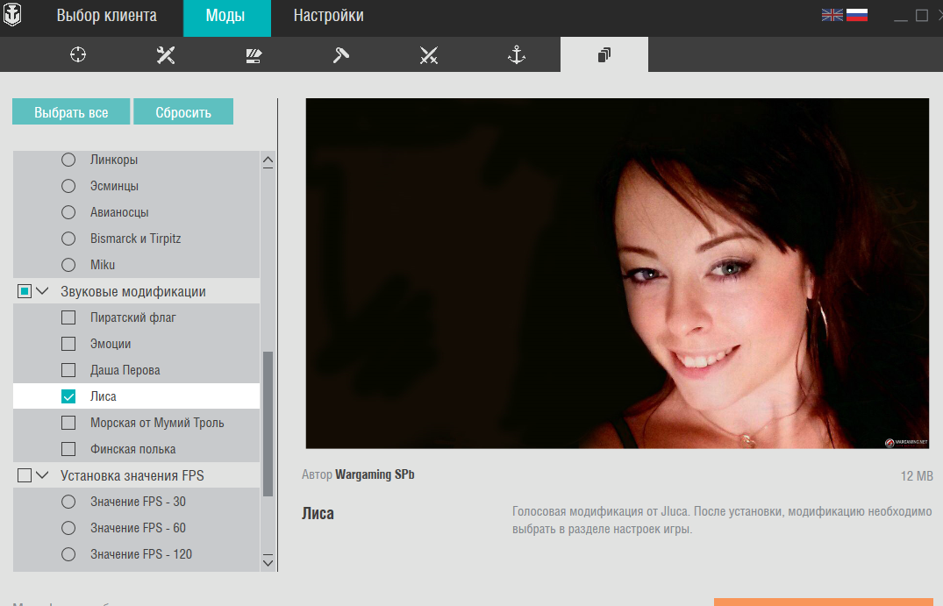Collapse the Установка значения FPS section

tap(42, 475)
